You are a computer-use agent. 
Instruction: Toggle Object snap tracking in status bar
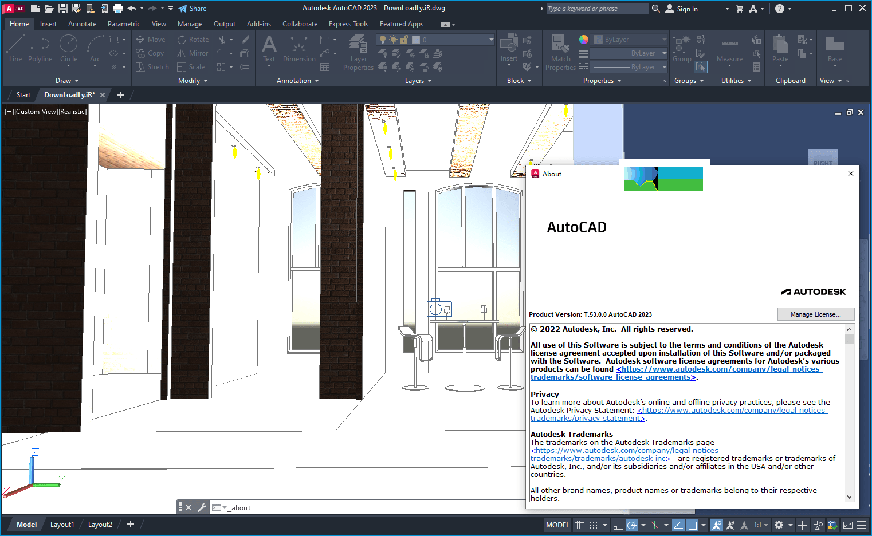(x=678, y=525)
